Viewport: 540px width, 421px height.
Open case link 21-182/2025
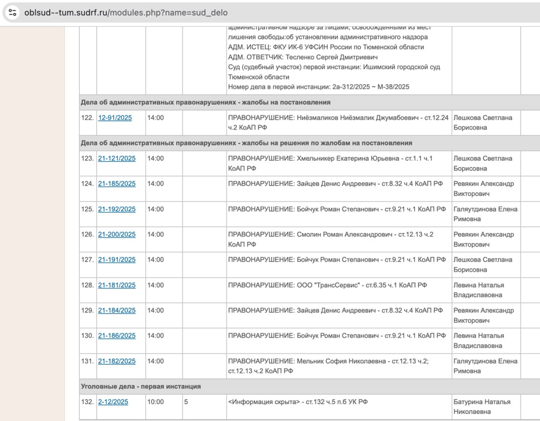pos(117,361)
